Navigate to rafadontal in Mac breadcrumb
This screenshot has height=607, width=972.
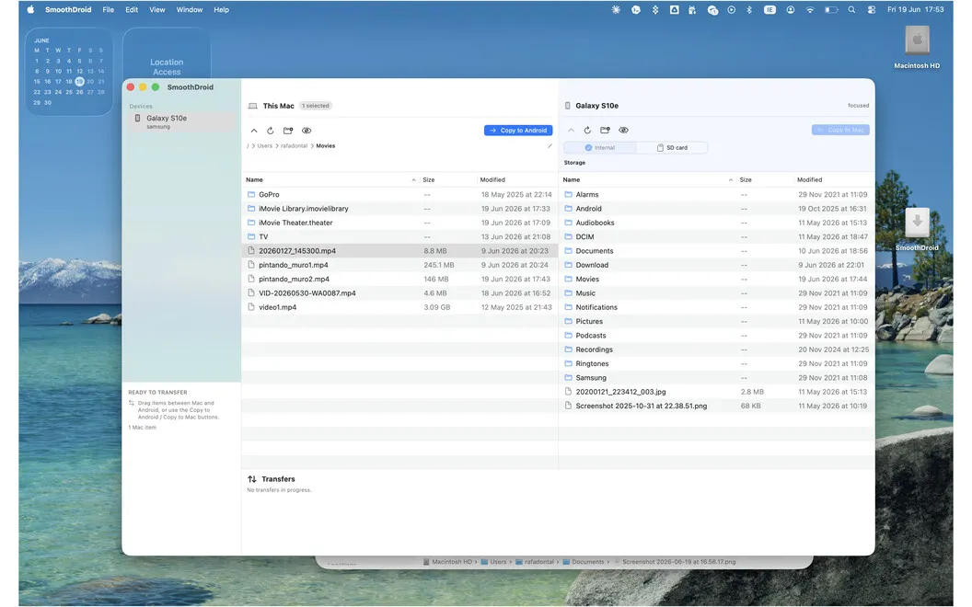[294, 146]
